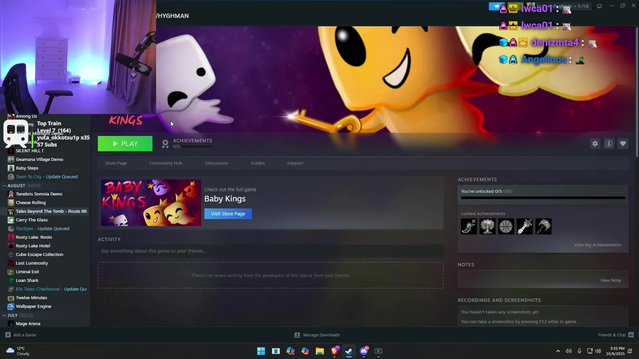Click the Visit Store Page button
Viewport: 639px width, 359px height.
coord(228,213)
